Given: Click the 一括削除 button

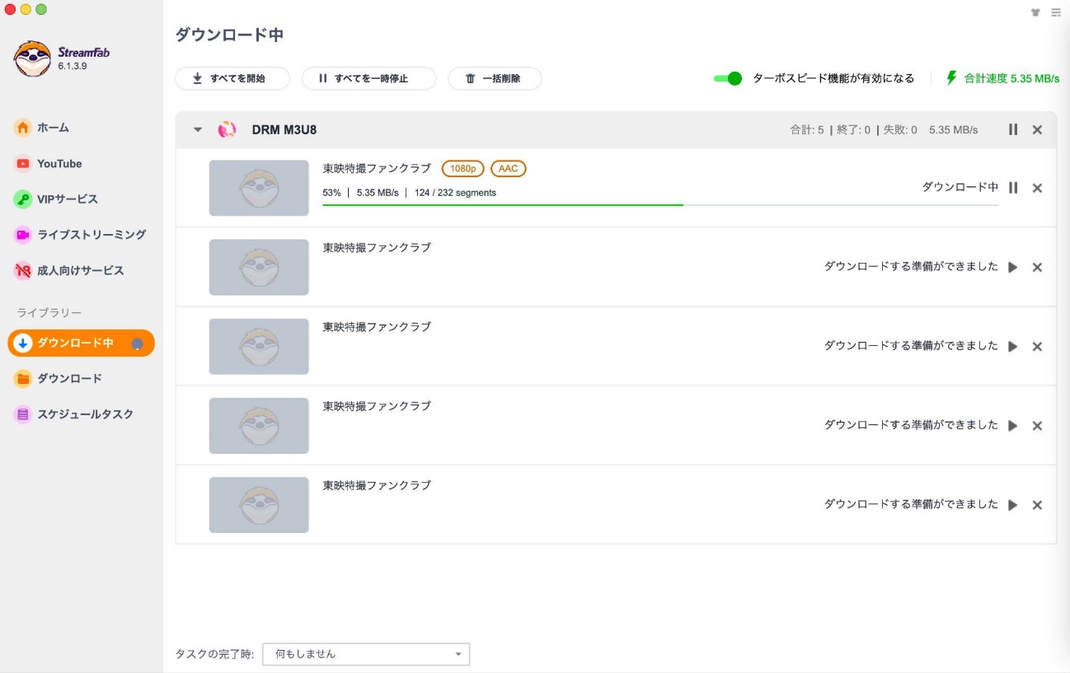Looking at the screenshot, I should coord(495,78).
